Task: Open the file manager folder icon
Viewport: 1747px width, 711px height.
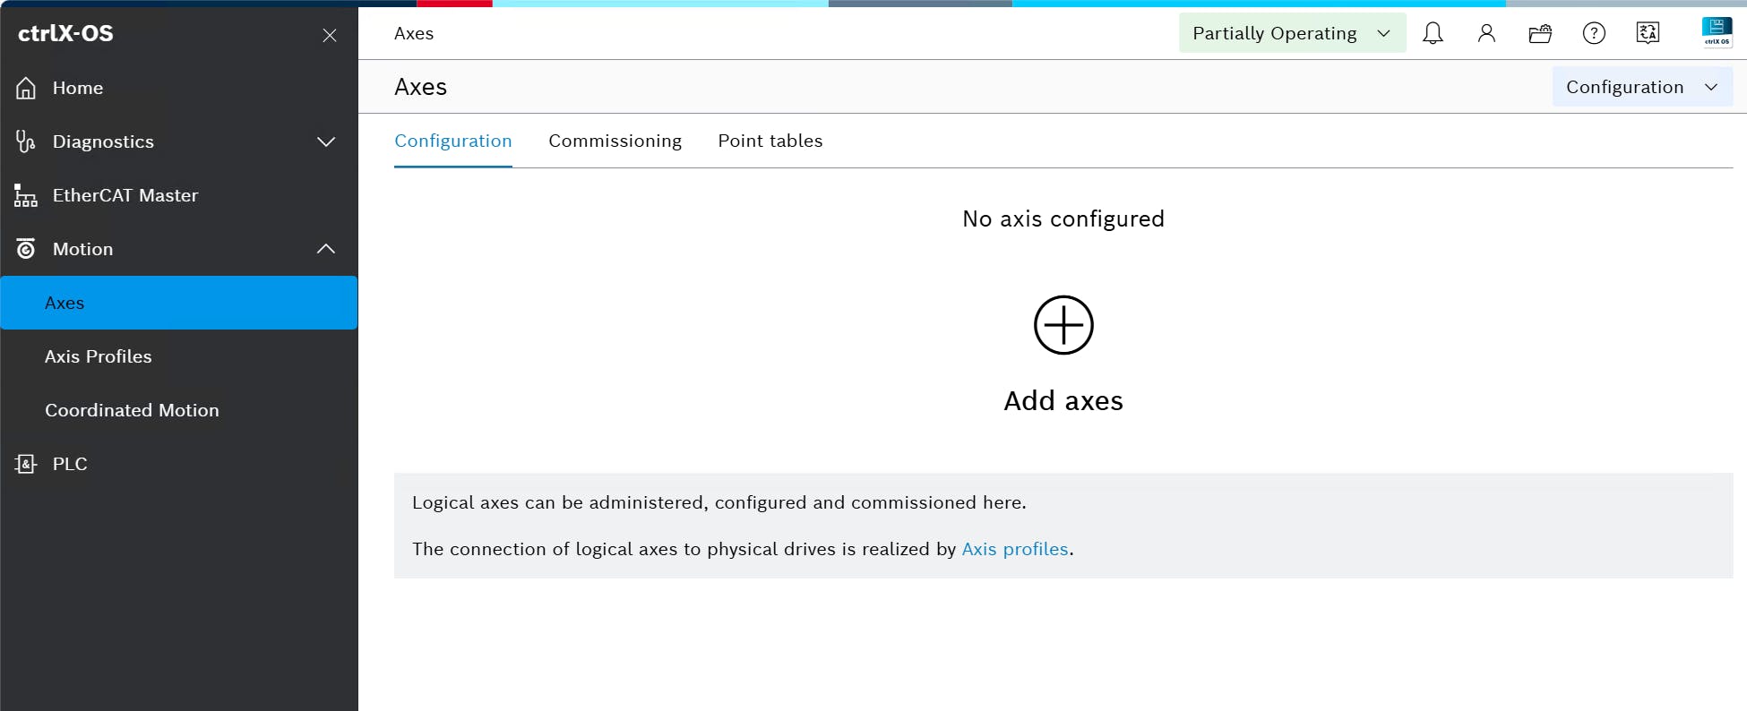Action: pos(1540,34)
